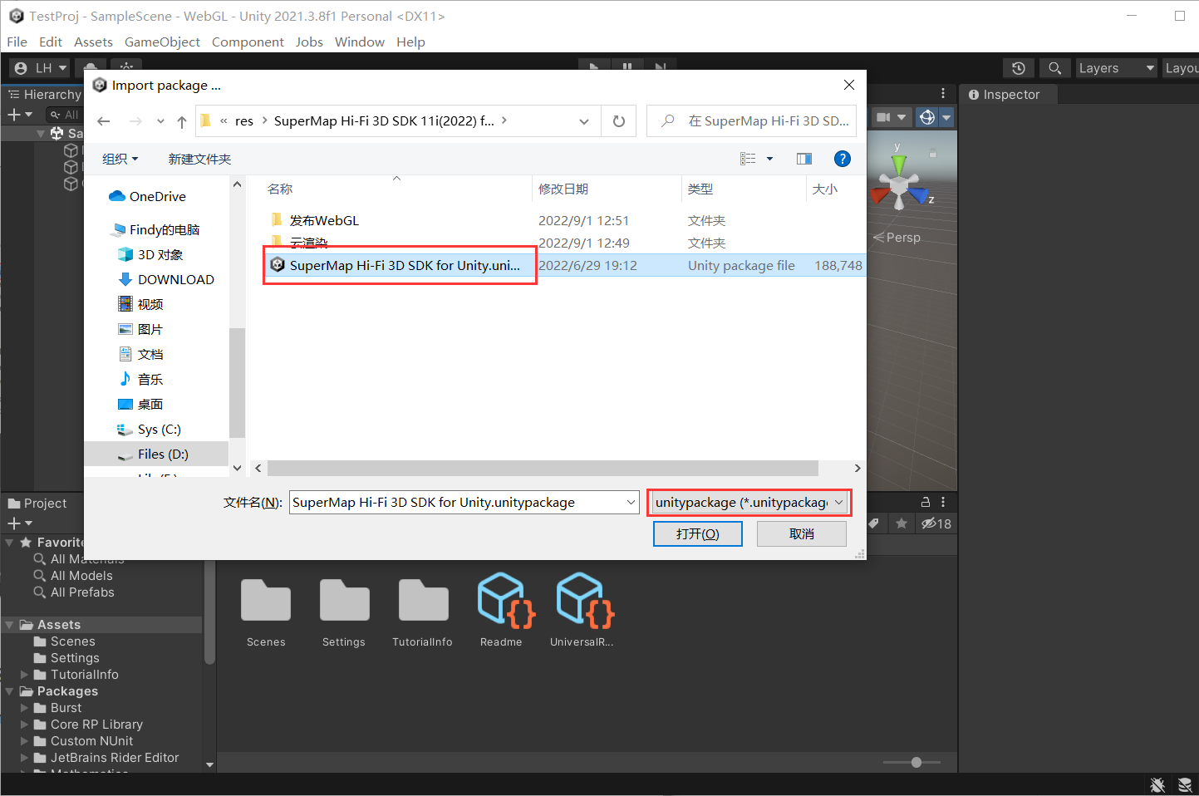Open the Unity account LH dropdown

pyautogui.click(x=40, y=68)
